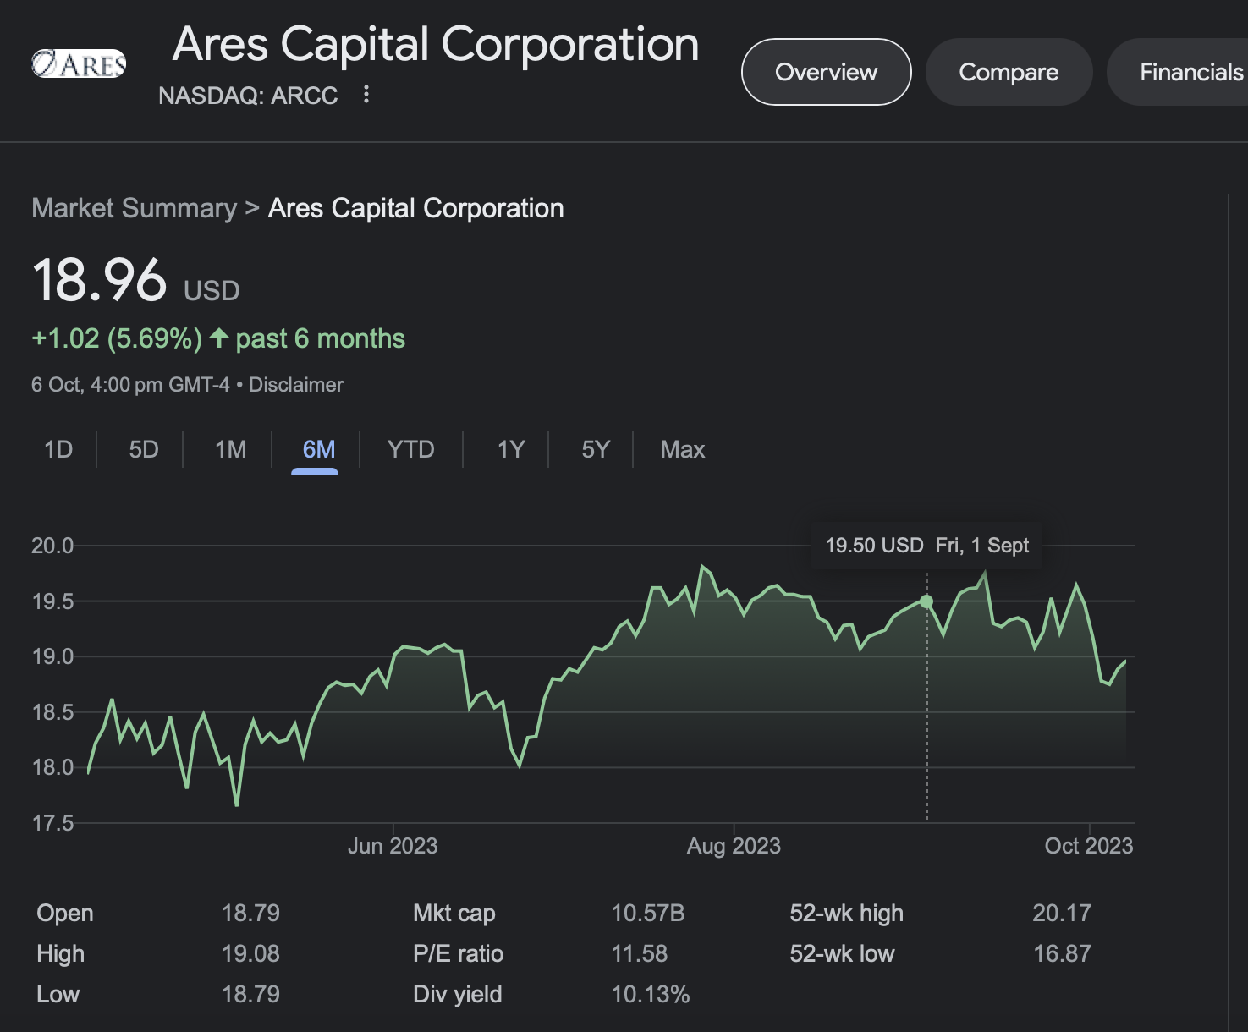Click the 52-wk low label

(x=842, y=954)
